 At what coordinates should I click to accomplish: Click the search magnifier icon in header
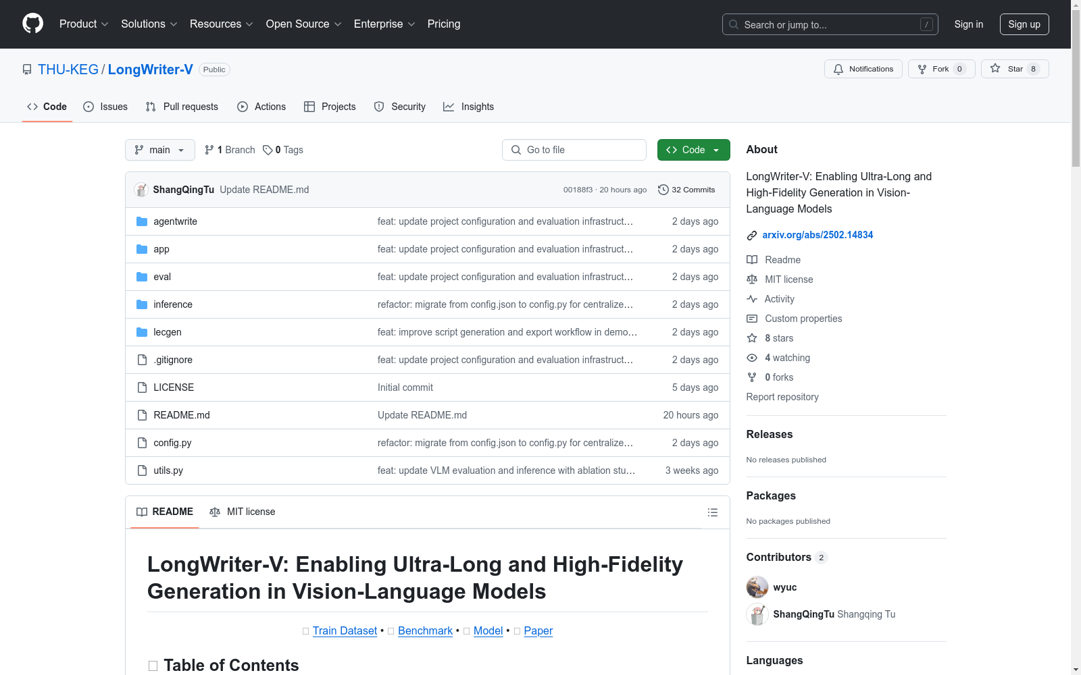(734, 24)
